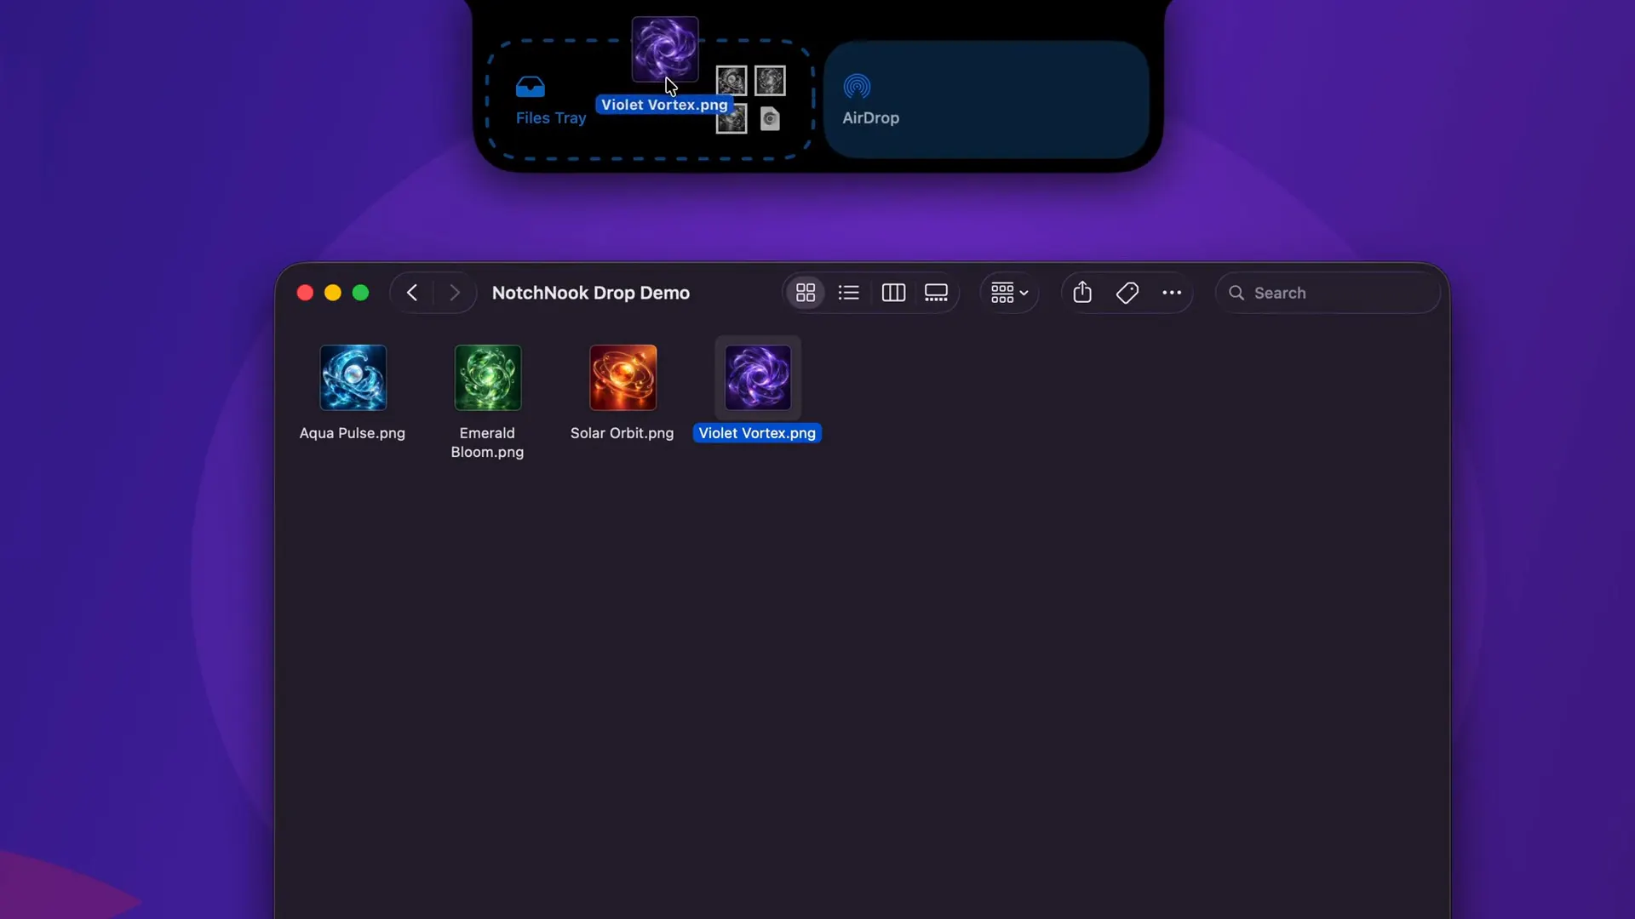Click the Files Tray inbox icon
Screen dimensions: 1635x919
pyautogui.click(x=530, y=87)
